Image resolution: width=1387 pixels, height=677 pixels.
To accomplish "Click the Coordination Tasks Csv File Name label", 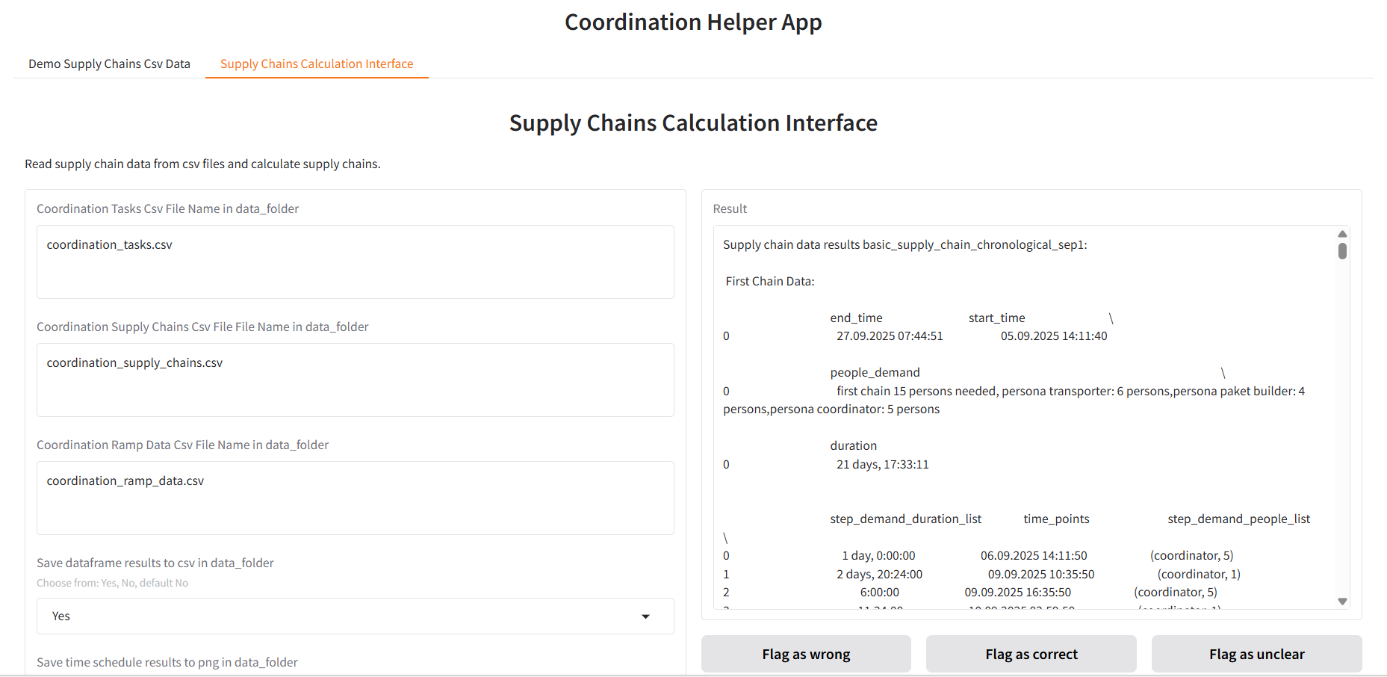I will [167, 209].
